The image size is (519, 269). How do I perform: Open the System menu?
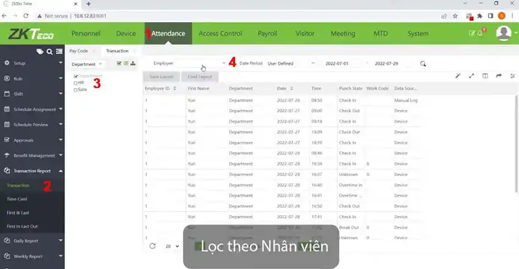418,34
